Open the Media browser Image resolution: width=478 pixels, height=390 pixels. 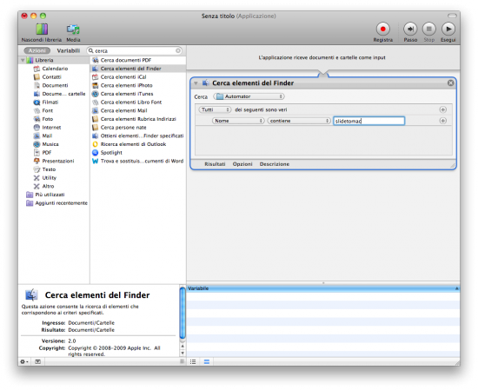(x=73, y=33)
